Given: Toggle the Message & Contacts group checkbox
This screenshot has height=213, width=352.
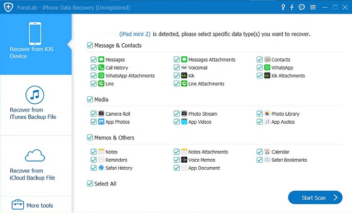Looking at the screenshot, I should coord(90,45).
